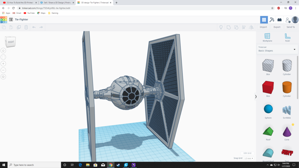Click the Group shapes icon

tap(229, 27)
